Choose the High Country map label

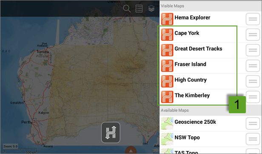click(191, 80)
